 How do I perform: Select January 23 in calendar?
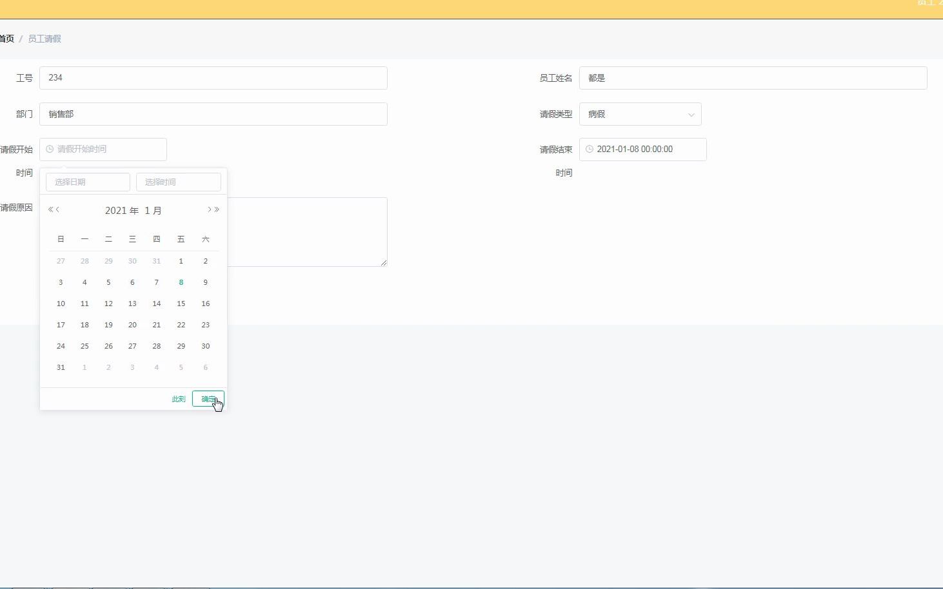click(x=206, y=325)
